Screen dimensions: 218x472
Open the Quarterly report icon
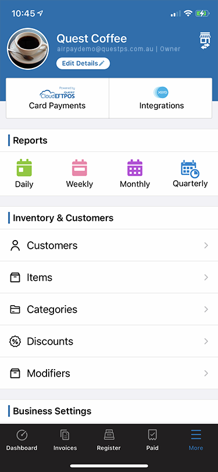point(190,169)
